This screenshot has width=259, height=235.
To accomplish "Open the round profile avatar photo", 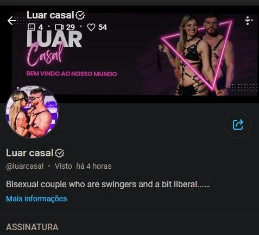I will point(32,112).
